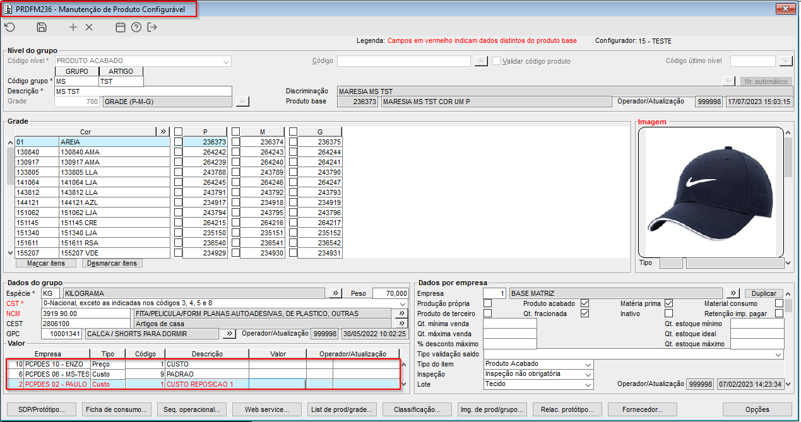Image resolution: width=801 pixels, height=422 pixels.
Task: Click the lookup icon left of Nr. automático
Action: pos(729,81)
